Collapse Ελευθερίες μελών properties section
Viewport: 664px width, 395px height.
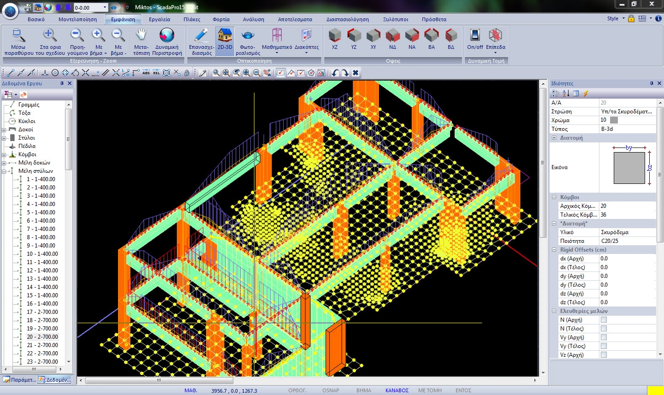coord(554,311)
